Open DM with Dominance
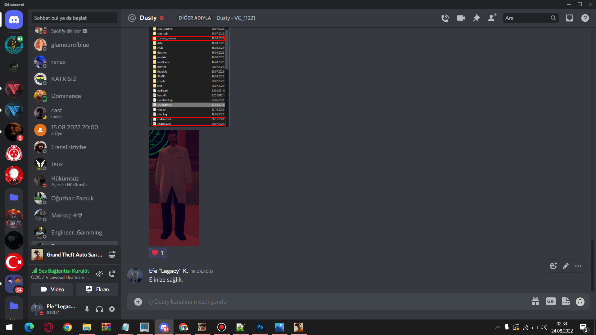The image size is (596, 335). point(74,96)
